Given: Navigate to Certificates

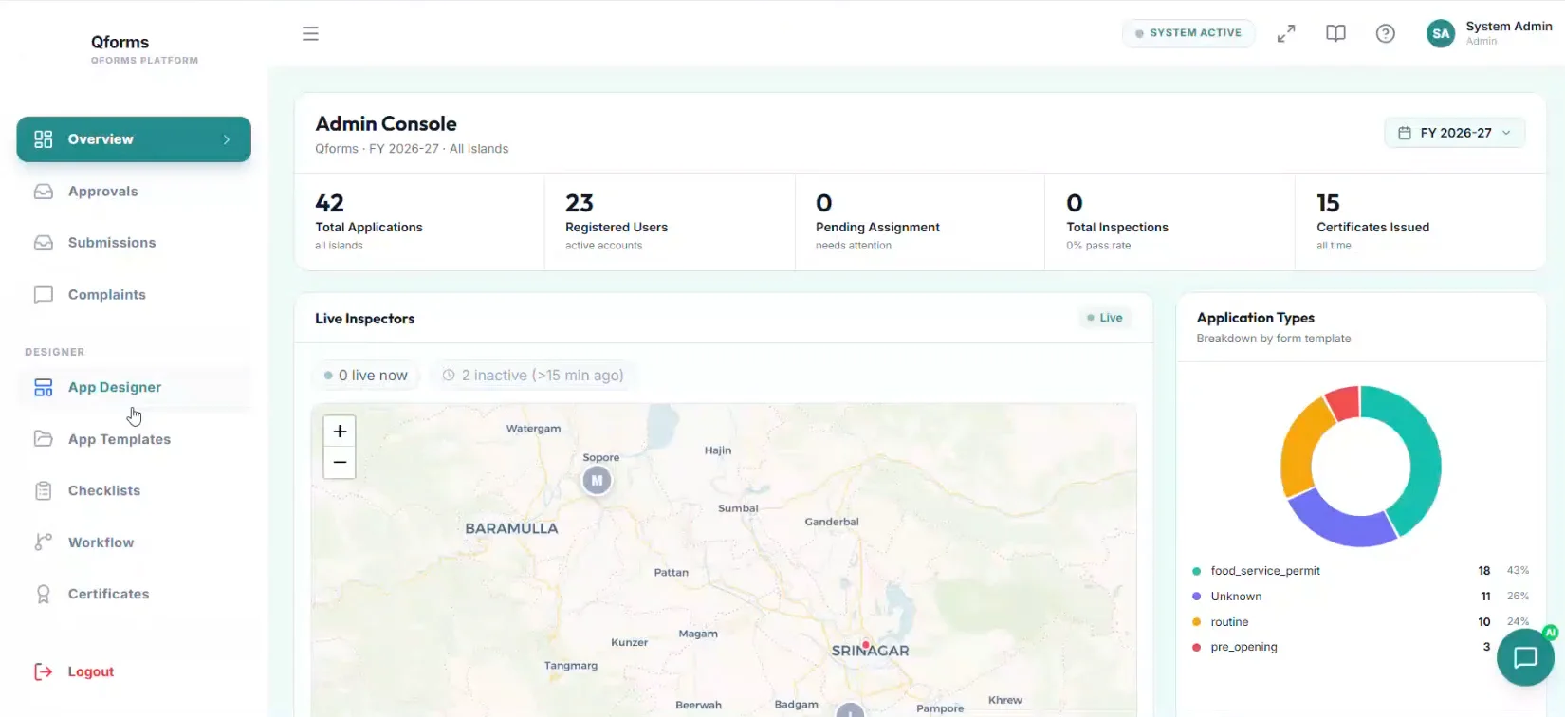Looking at the screenshot, I should click(134, 594).
